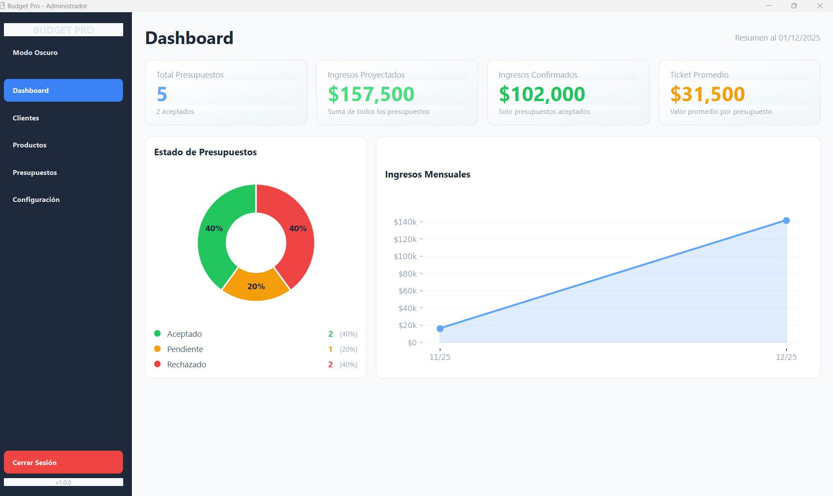
Task: Navigate to Presupuestos in sidebar
Action: [x=35, y=172]
